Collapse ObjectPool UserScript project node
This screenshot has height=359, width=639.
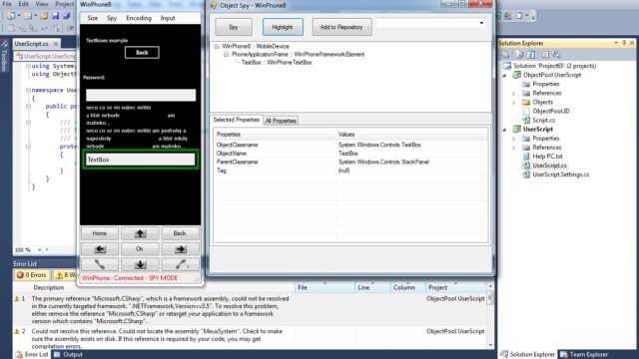pyautogui.click(x=505, y=76)
